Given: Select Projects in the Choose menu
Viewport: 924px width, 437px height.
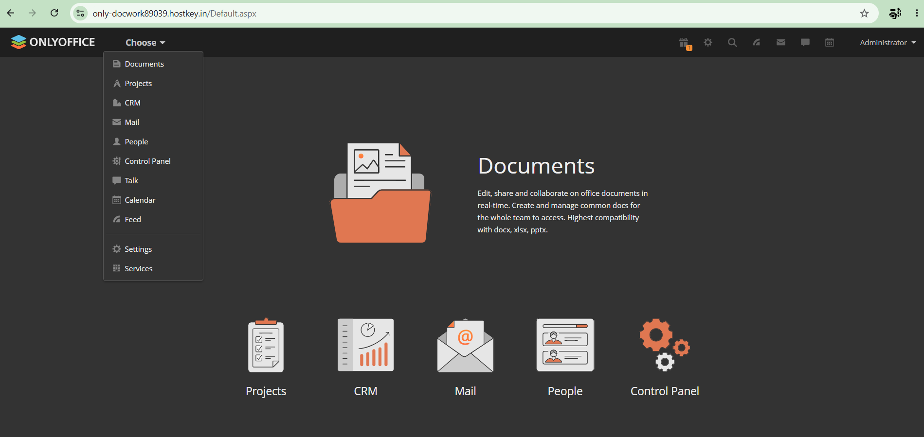Looking at the screenshot, I should pos(153,83).
